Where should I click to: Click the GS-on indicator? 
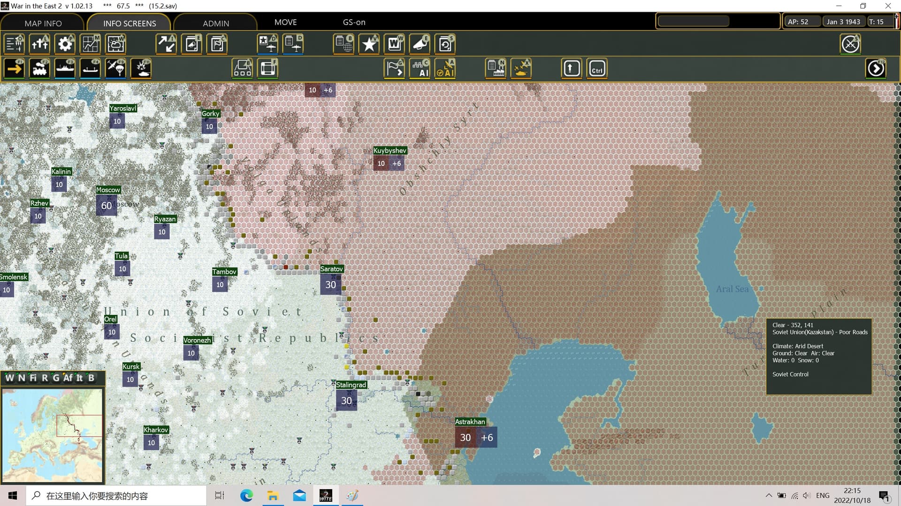point(354,22)
